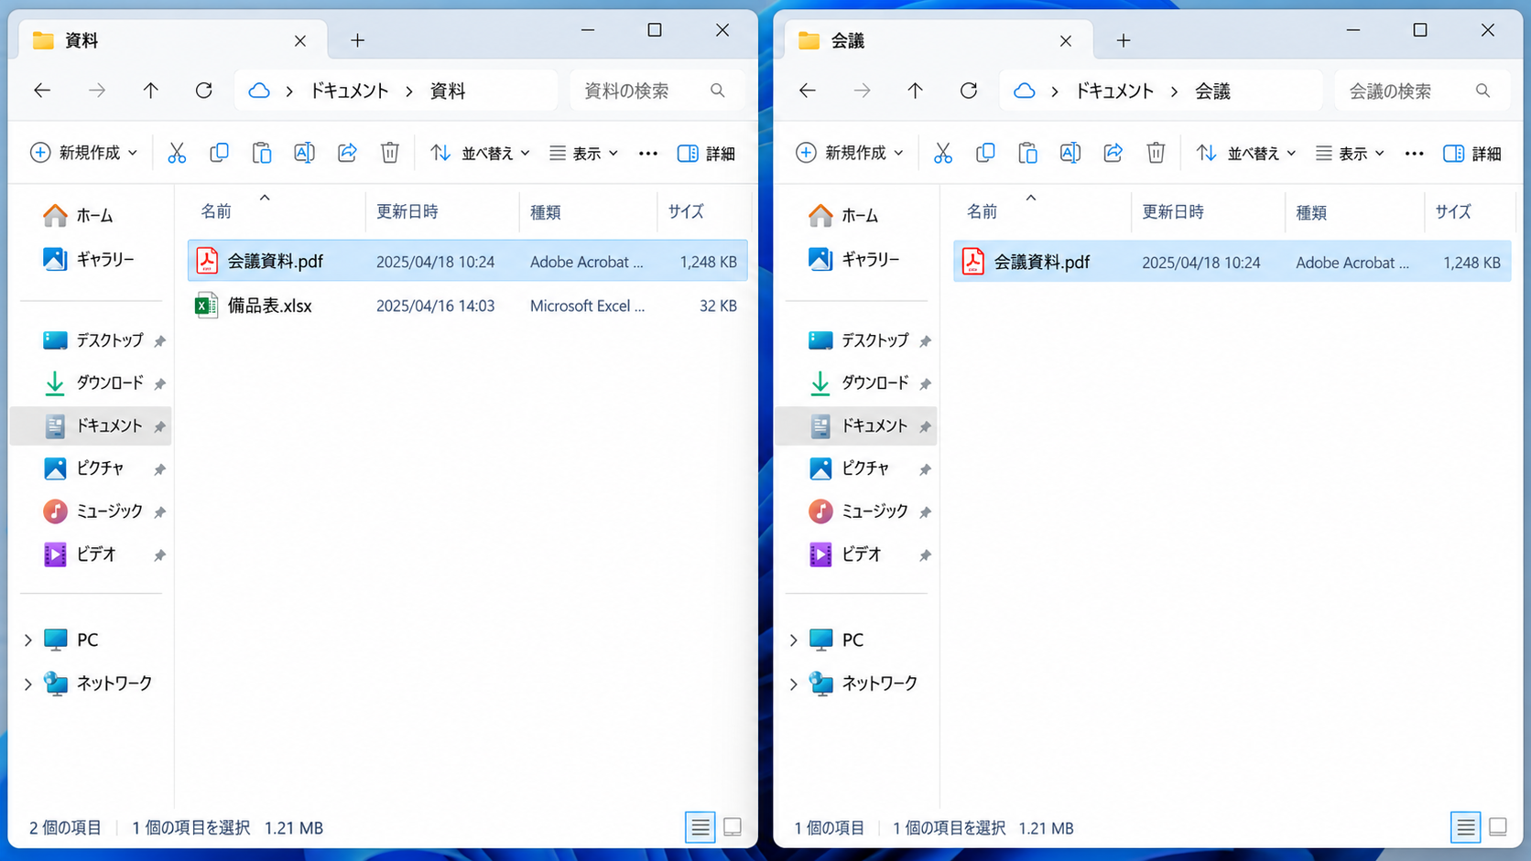This screenshot has width=1531, height=861.
Task: Select 会議資料.pdf in the 会議 window
Action: [x=1232, y=262]
